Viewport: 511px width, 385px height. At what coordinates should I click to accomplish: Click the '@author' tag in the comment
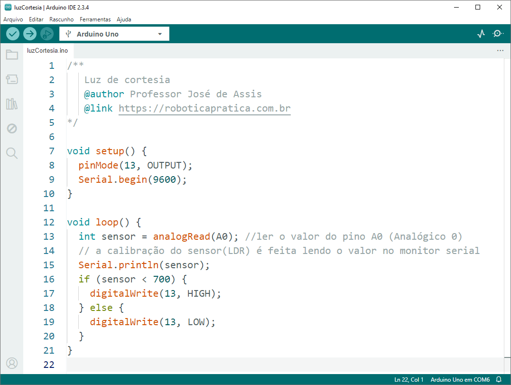tap(104, 94)
